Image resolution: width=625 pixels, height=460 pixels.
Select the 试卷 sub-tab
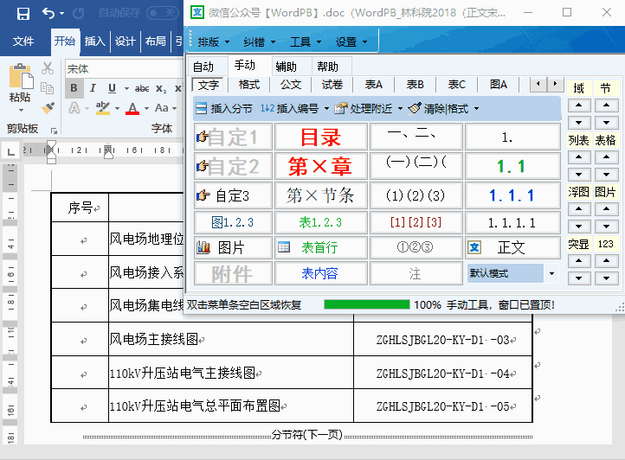[332, 85]
